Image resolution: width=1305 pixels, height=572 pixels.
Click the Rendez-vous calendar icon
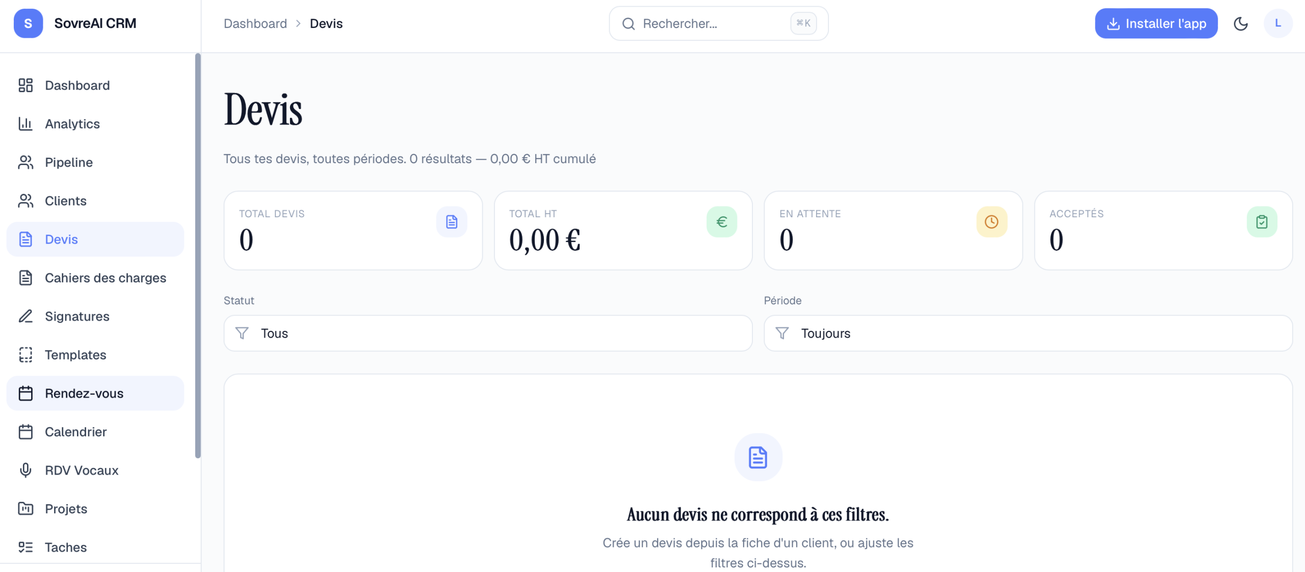pyautogui.click(x=25, y=393)
